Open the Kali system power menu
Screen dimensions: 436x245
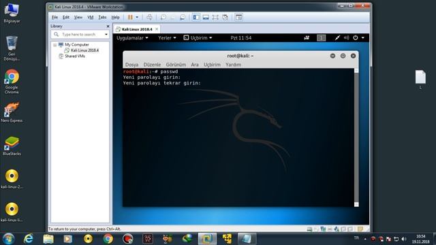pos(359,38)
